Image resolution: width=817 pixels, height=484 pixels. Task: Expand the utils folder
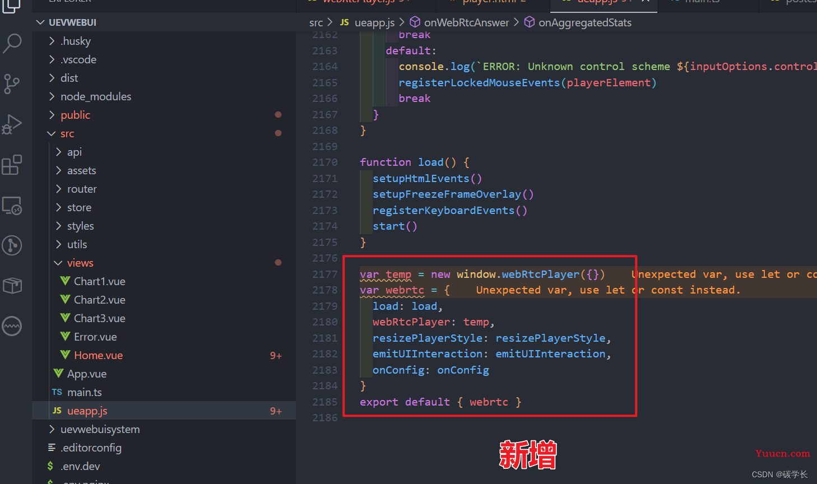point(59,244)
